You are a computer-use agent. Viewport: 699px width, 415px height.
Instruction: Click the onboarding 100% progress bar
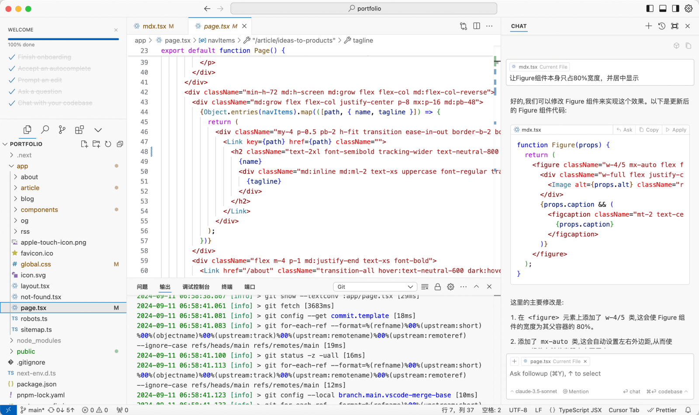pyautogui.click(x=63, y=39)
